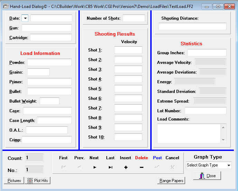This screenshot has height=191, width=238.
Task: Advance to Next record arrow icon
Action: [x=95, y=167]
